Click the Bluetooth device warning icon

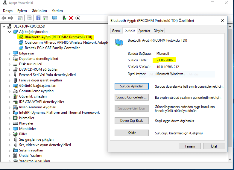click(21, 37)
